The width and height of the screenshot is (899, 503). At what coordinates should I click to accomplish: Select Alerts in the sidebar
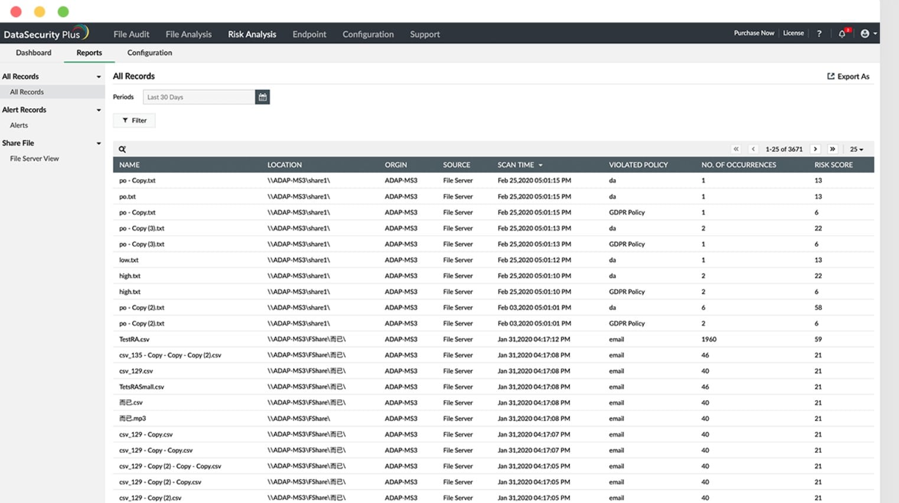pos(19,125)
